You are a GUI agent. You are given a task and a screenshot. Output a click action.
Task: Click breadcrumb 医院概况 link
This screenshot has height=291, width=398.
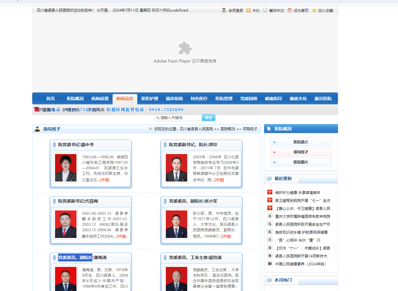pyautogui.click(x=228, y=129)
